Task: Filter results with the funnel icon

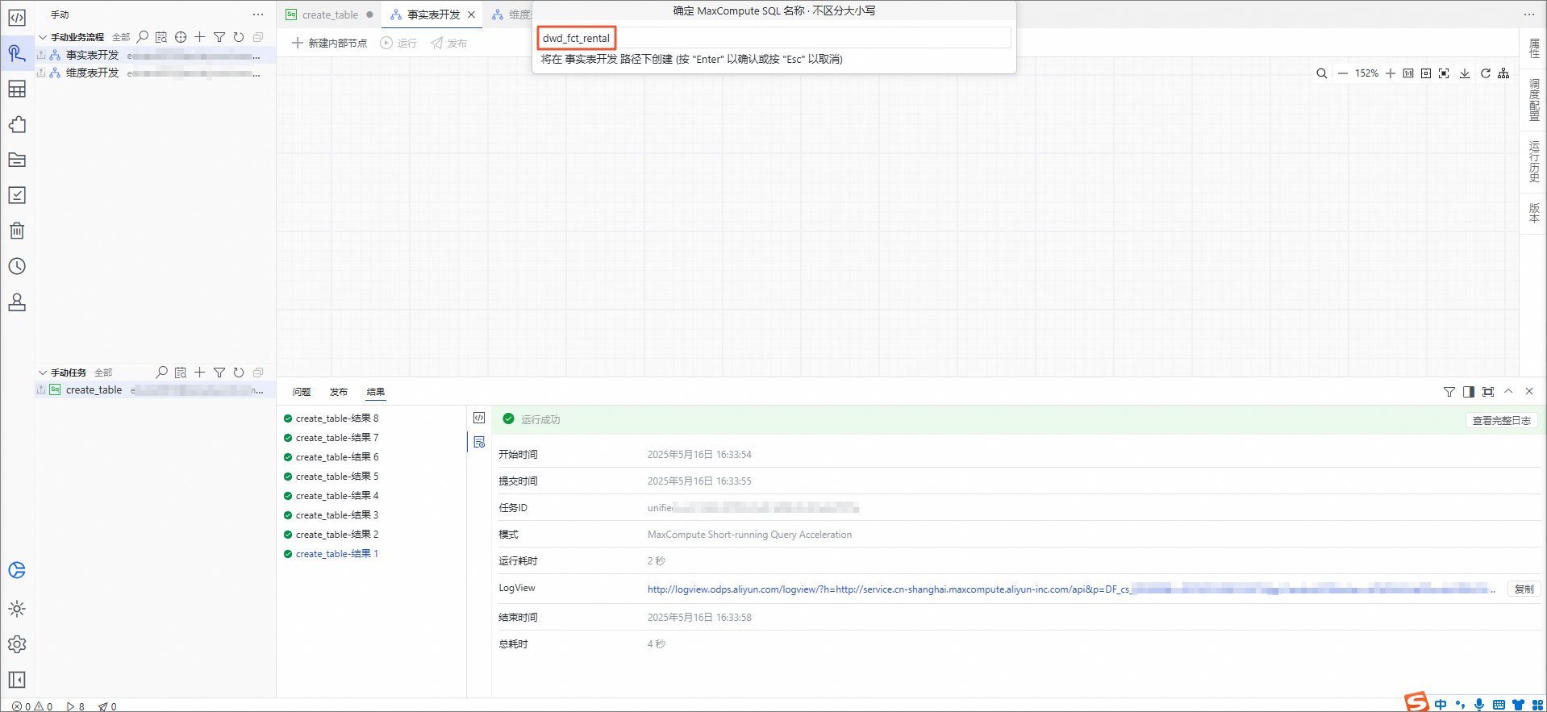Action: pyautogui.click(x=1449, y=392)
